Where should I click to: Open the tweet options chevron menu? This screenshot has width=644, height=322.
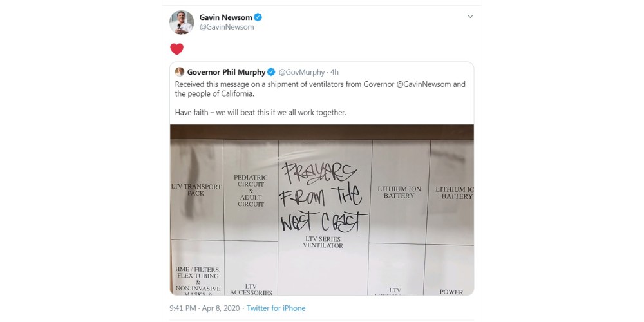tap(470, 17)
